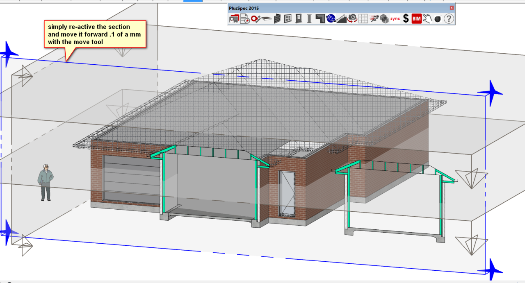Select the hand pointer tool
This screenshot has width=525, height=283.
[x=427, y=18]
